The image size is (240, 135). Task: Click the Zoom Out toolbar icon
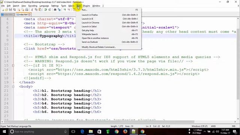(69, 10)
